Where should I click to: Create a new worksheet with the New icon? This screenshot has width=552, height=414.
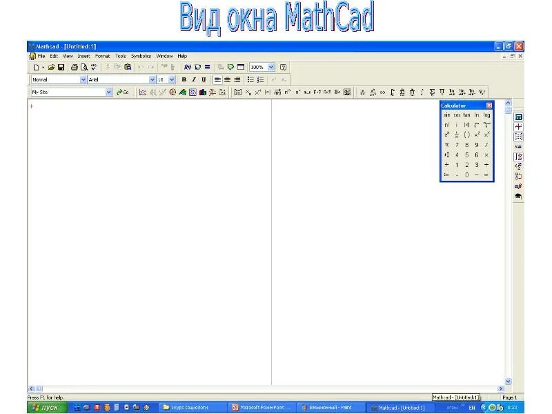(36, 67)
